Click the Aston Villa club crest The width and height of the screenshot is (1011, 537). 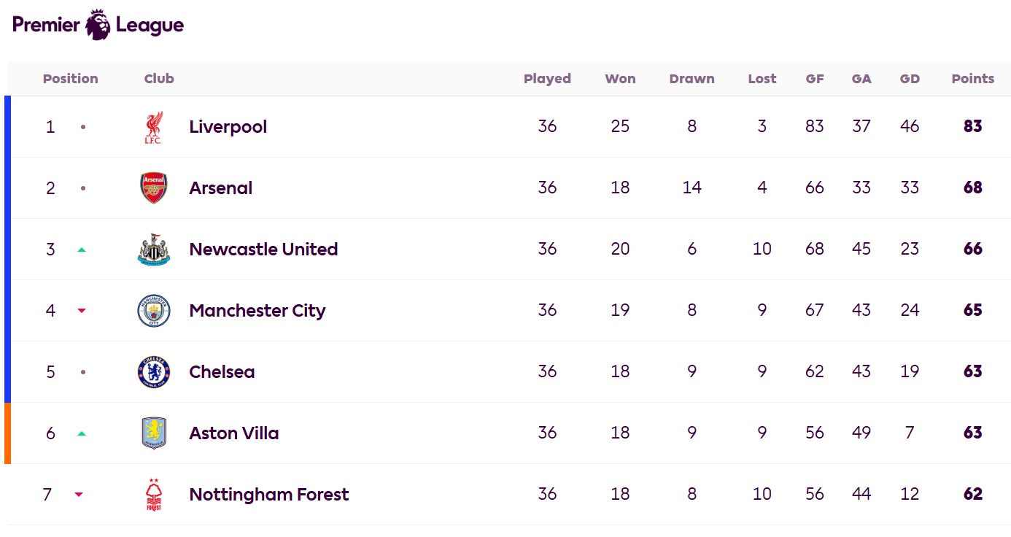coord(154,433)
